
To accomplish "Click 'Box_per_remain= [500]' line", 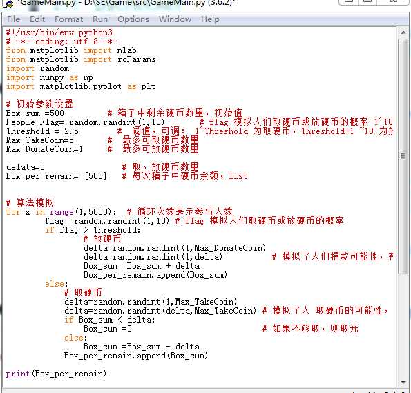I will click(57, 176).
